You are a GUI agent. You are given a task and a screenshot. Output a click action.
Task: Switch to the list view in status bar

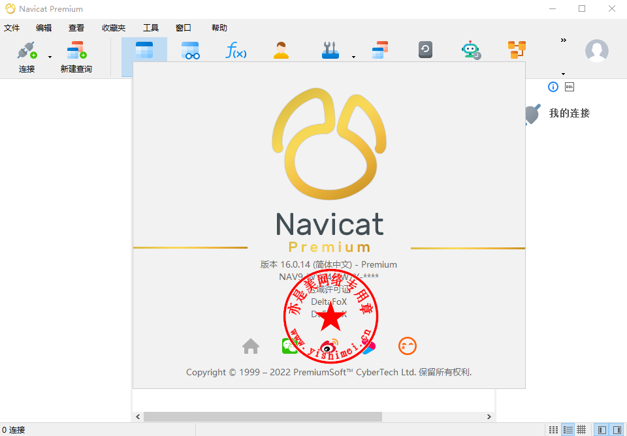568,430
